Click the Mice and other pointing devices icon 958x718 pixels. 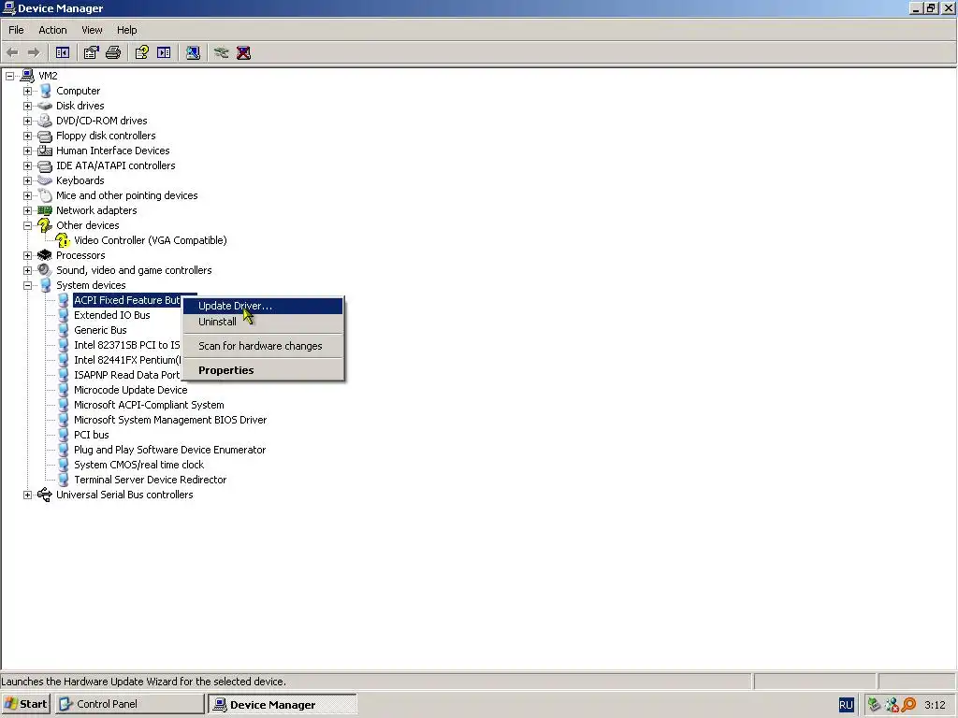tap(45, 195)
